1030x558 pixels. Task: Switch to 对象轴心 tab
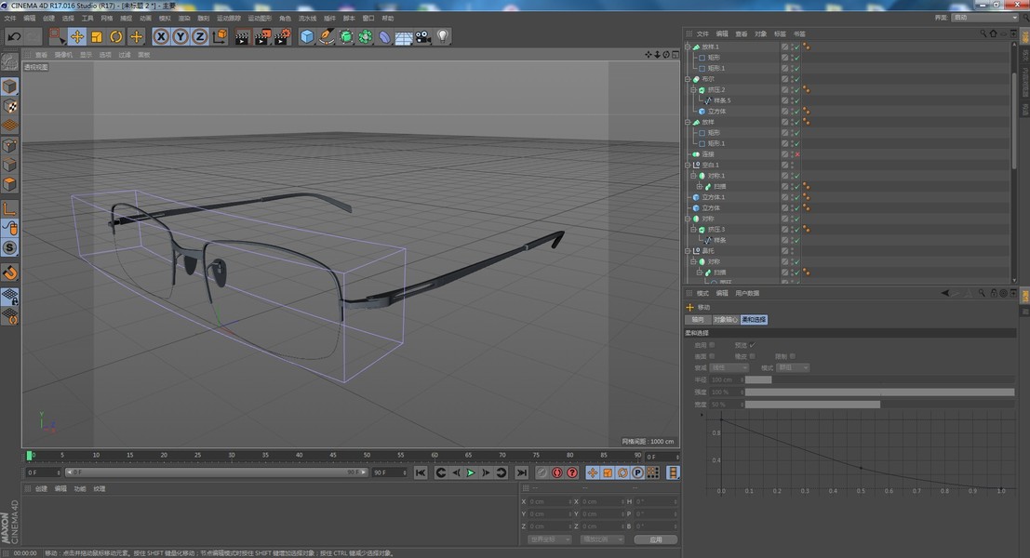[725, 320]
